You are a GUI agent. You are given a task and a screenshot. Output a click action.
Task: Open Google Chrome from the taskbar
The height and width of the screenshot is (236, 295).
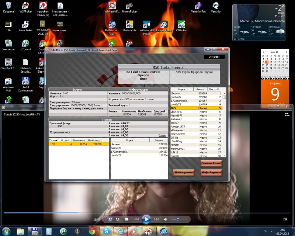pos(92,231)
